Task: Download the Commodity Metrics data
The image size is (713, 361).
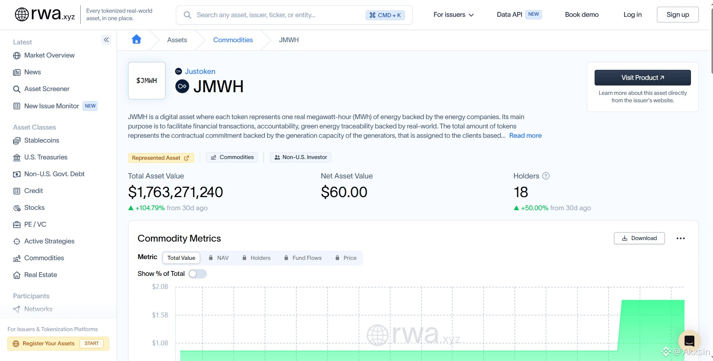Action: point(639,238)
